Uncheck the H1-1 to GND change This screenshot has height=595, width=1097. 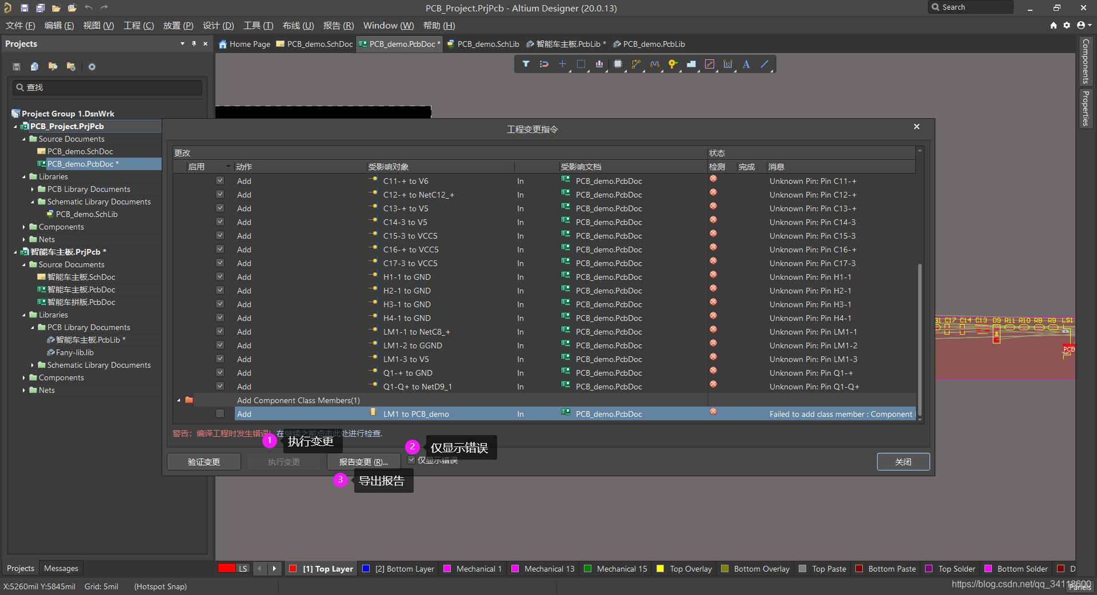coord(220,276)
